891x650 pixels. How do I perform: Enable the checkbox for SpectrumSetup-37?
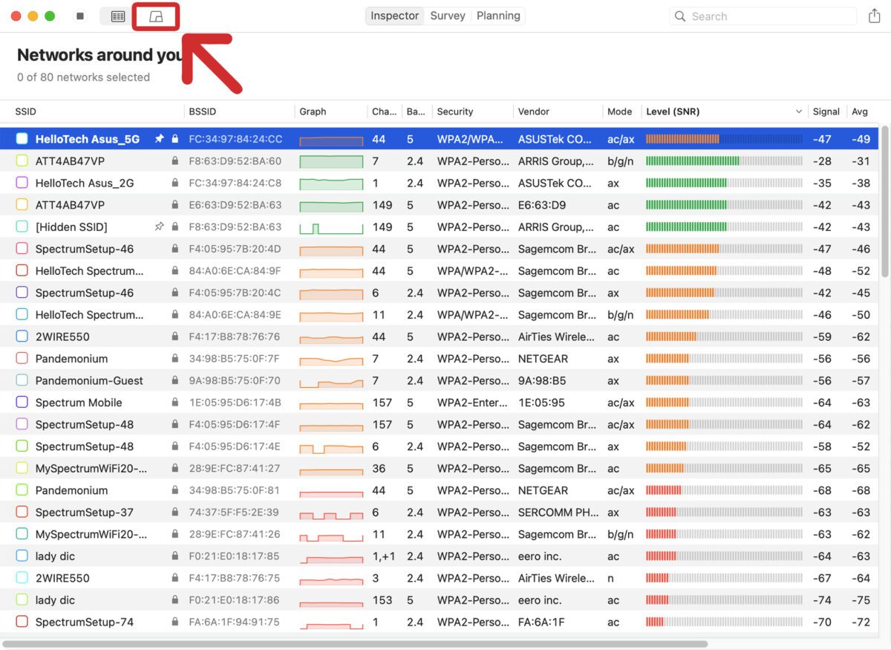[22, 513]
